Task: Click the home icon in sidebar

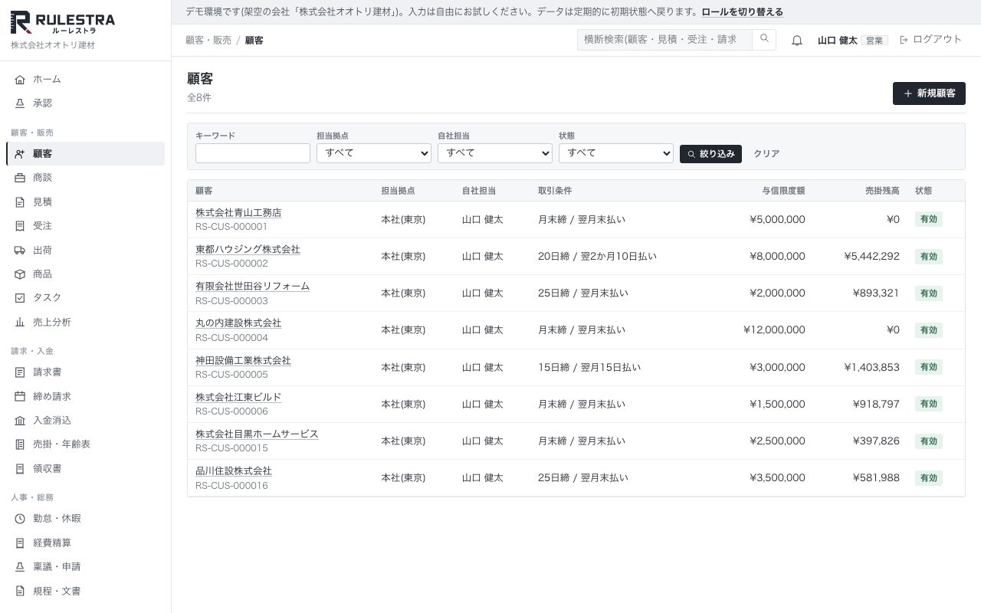Action: pos(20,80)
